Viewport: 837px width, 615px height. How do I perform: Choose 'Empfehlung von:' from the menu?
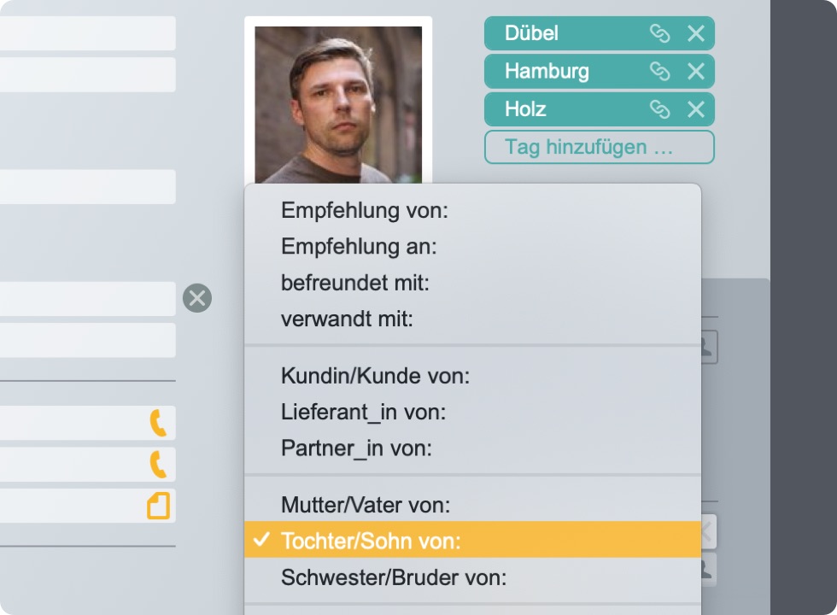365,210
